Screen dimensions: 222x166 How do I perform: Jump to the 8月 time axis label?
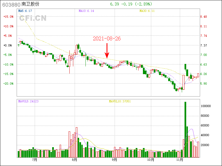coord(74,160)
